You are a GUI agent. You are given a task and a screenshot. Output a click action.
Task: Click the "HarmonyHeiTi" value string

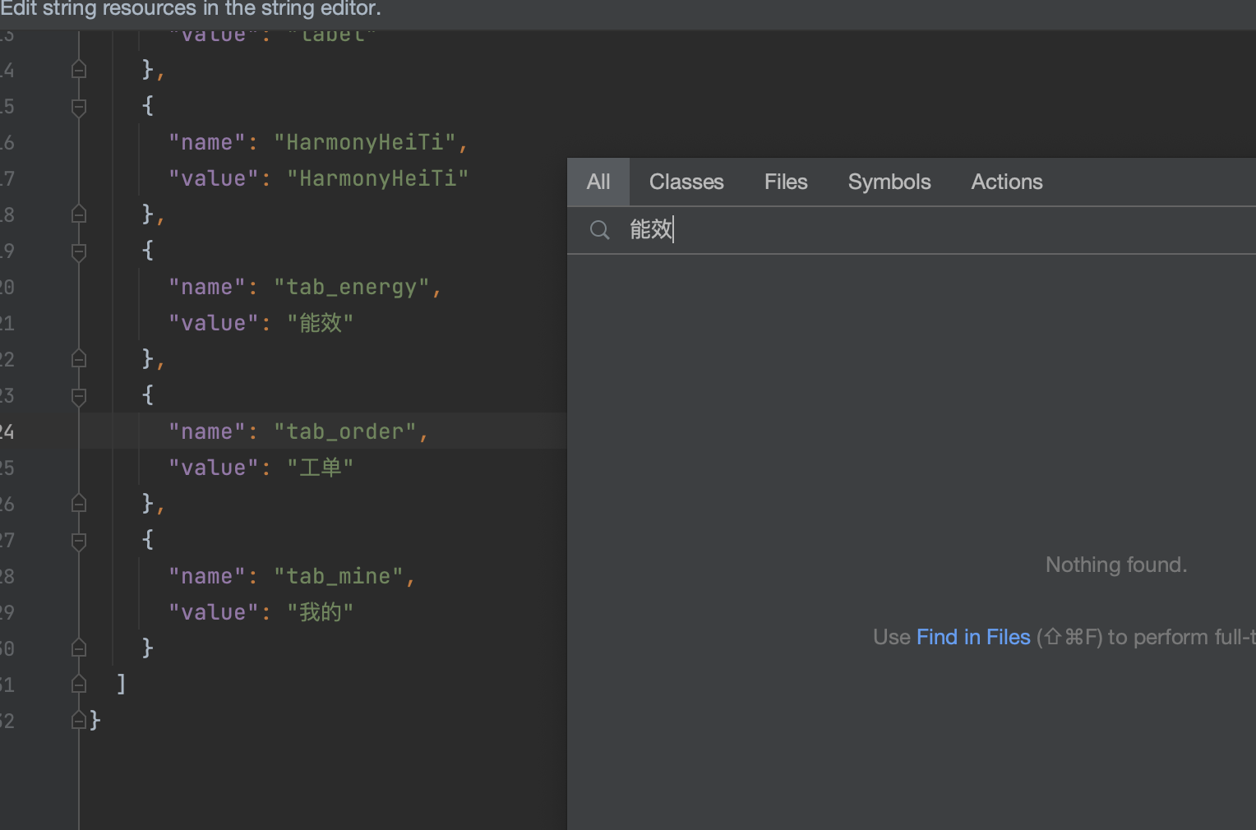(378, 178)
